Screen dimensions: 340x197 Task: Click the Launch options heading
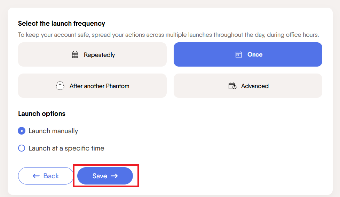click(x=42, y=114)
